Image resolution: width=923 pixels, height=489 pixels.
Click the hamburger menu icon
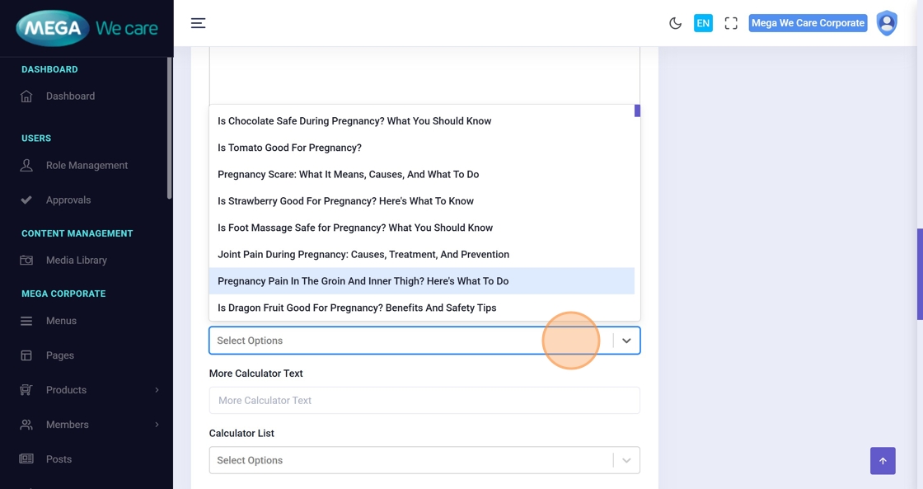coord(198,23)
